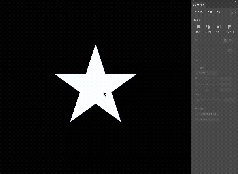The width and height of the screenshot is (238, 174).
Task: Select the Extrude 3D type icon
Action: pos(208,27)
